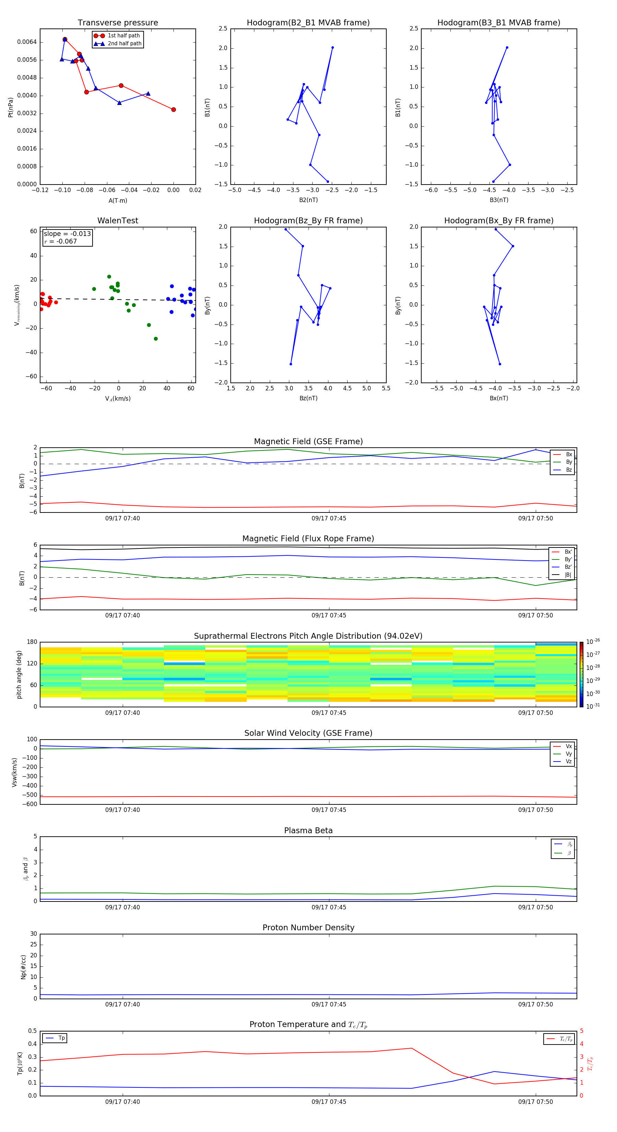
Task: Click the topmost point of B2_B1 hodogram
Action: tap(332, 47)
